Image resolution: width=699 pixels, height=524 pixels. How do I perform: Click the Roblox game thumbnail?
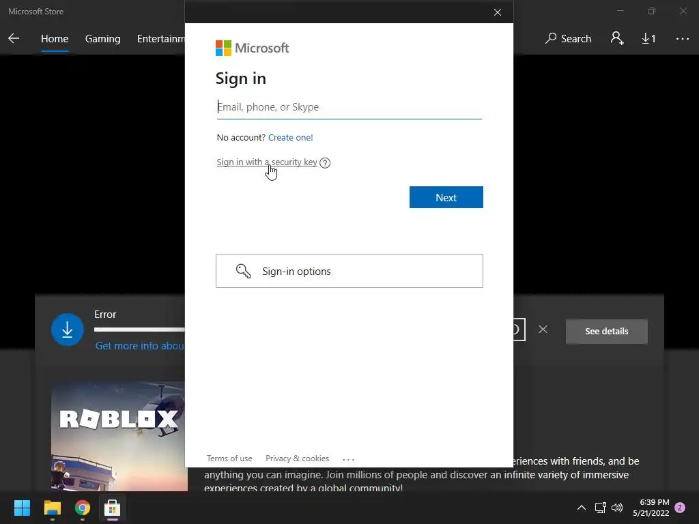click(x=119, y=436)
